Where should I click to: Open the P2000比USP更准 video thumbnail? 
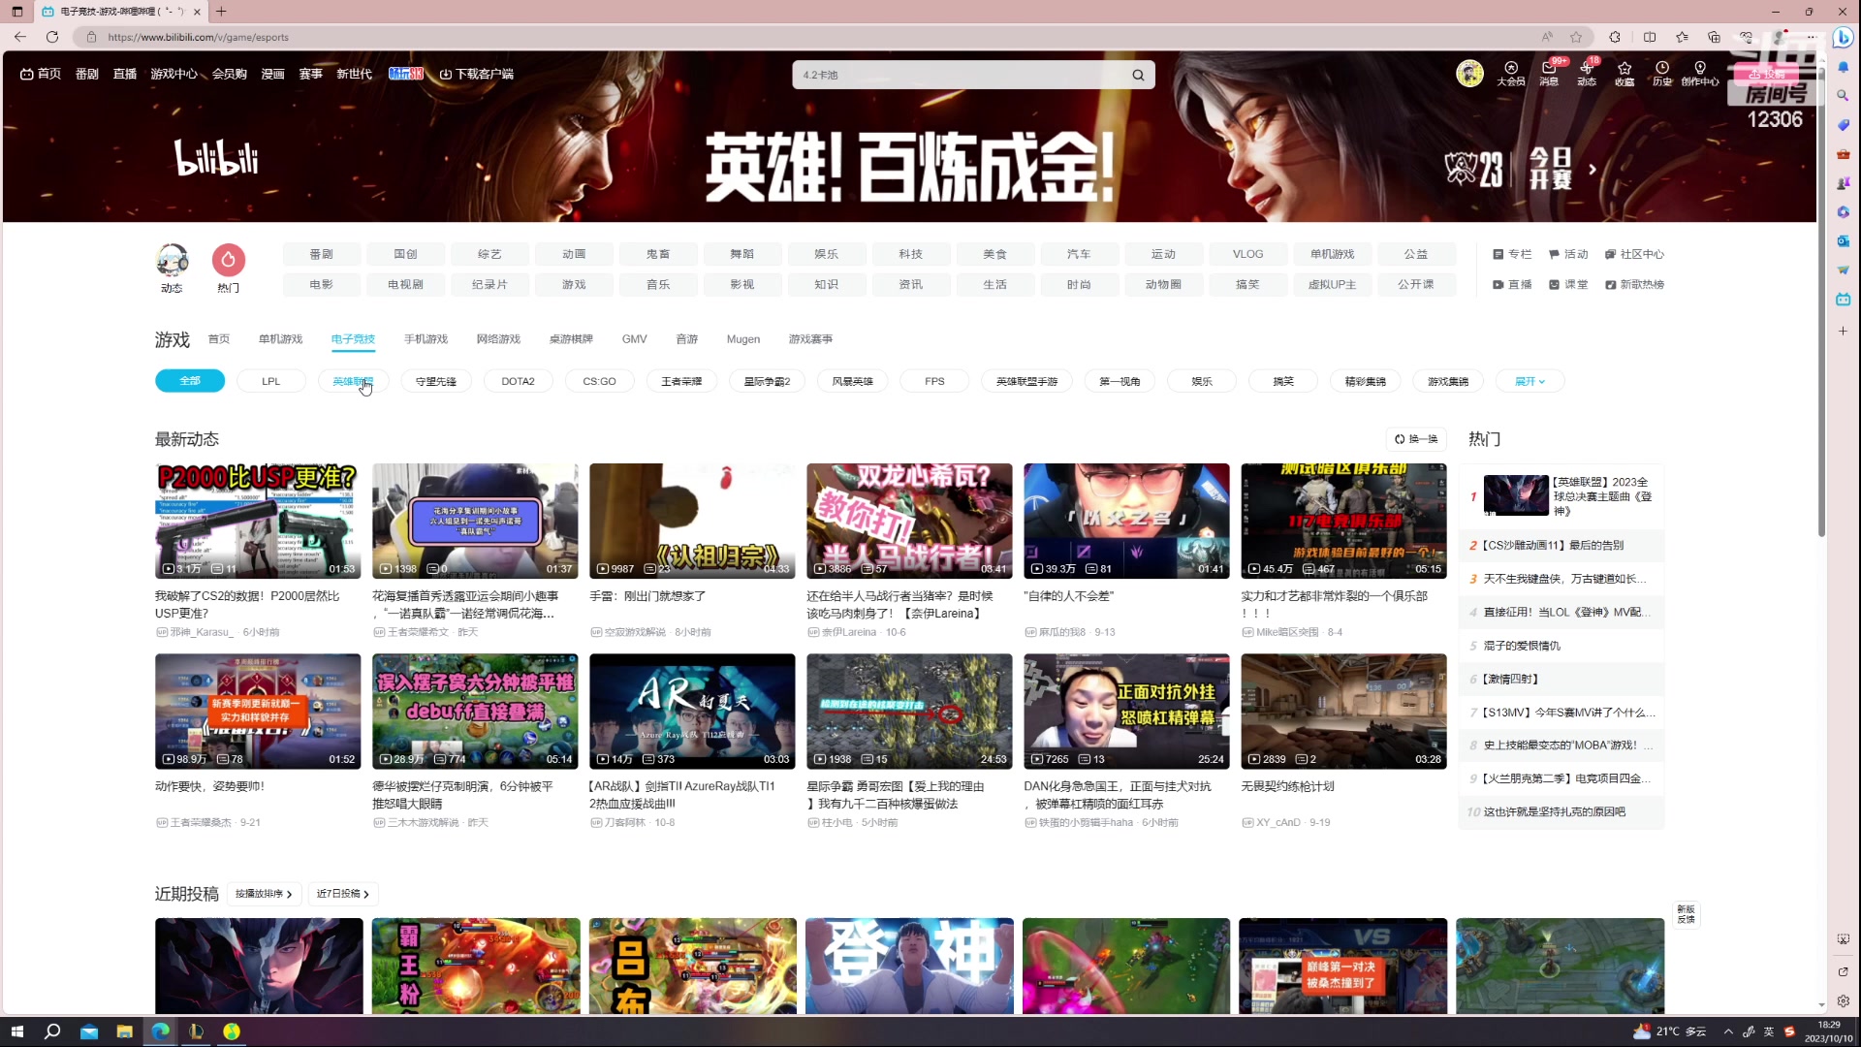(258, 521)
